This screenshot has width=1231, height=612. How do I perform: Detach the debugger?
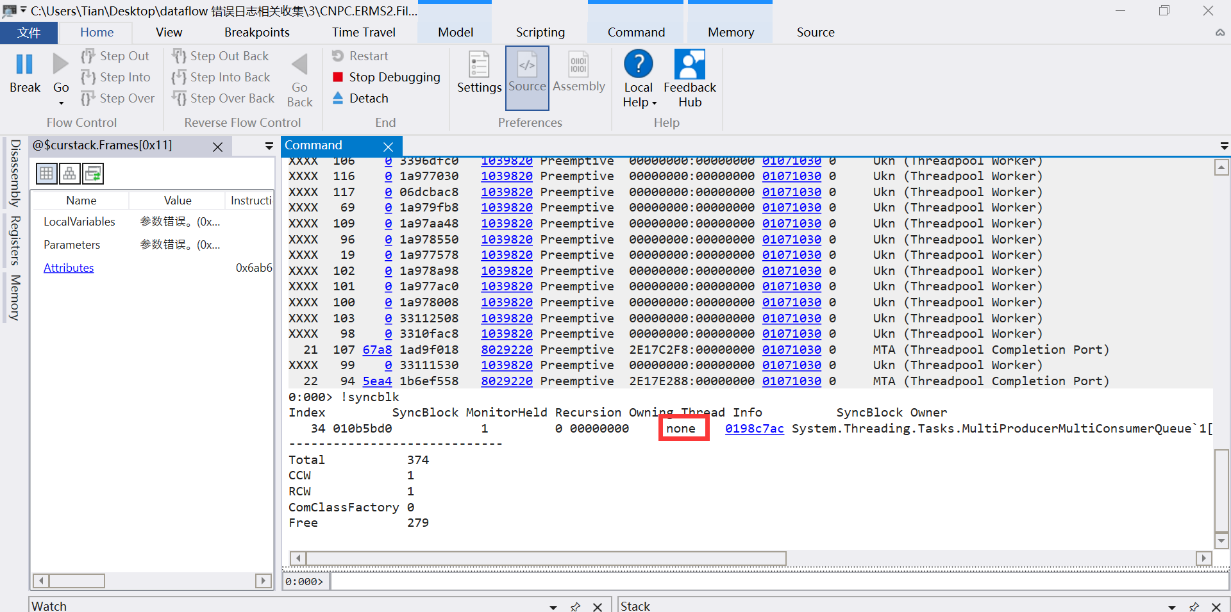tap(360, 99)
